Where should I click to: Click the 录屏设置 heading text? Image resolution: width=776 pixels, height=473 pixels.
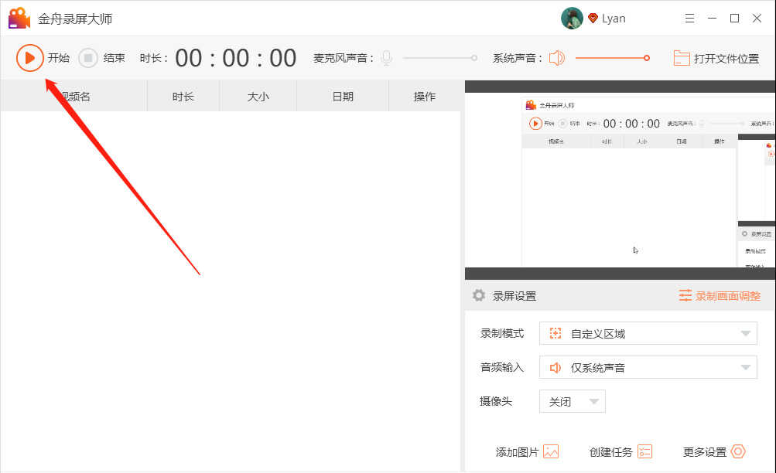(x=514, y=296)
